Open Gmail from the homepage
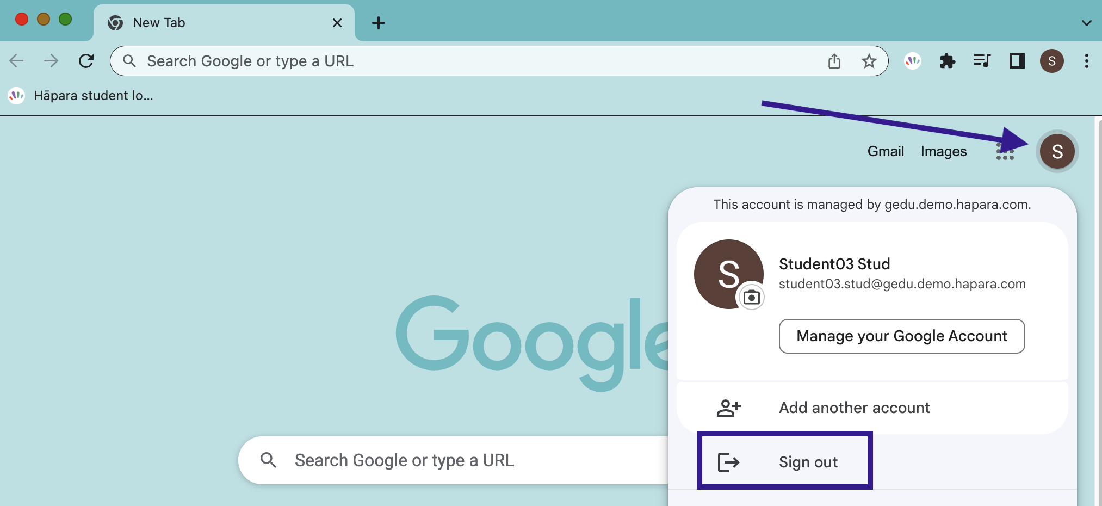Image resolution: width=1102 pixels, height=506 pixels. pos(886,152)
